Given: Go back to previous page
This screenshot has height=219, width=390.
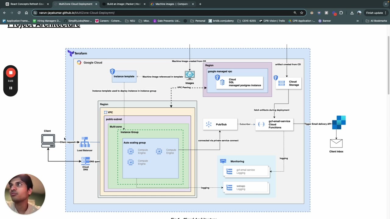Looking at the screenshot, I should tap(4, 13).
